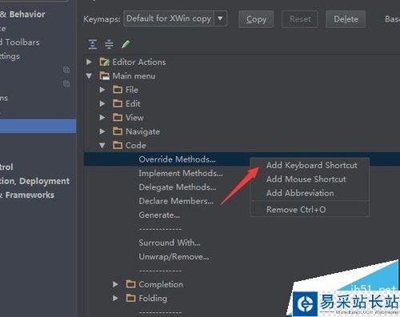The image size is (400, 317).
Task: Click the Reset keymap button
Action: [x=300, y=19]
